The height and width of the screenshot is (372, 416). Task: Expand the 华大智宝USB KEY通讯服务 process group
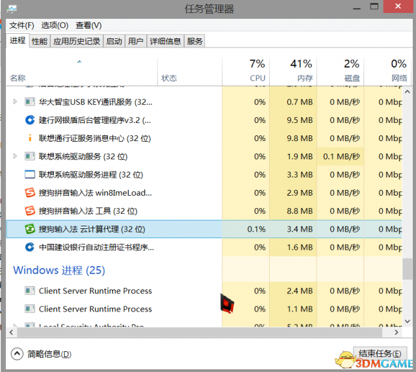click(x=15, y=101)
